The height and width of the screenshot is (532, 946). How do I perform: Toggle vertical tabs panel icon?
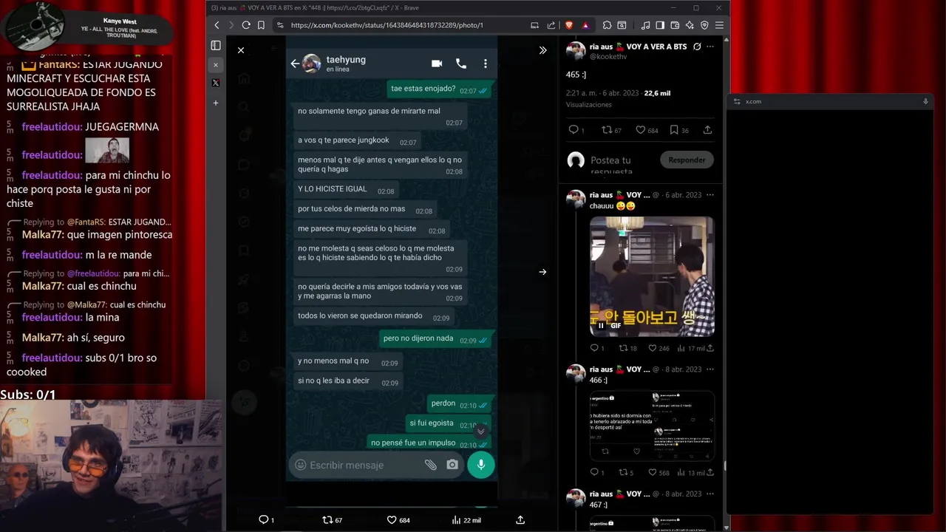click(216, 46)
